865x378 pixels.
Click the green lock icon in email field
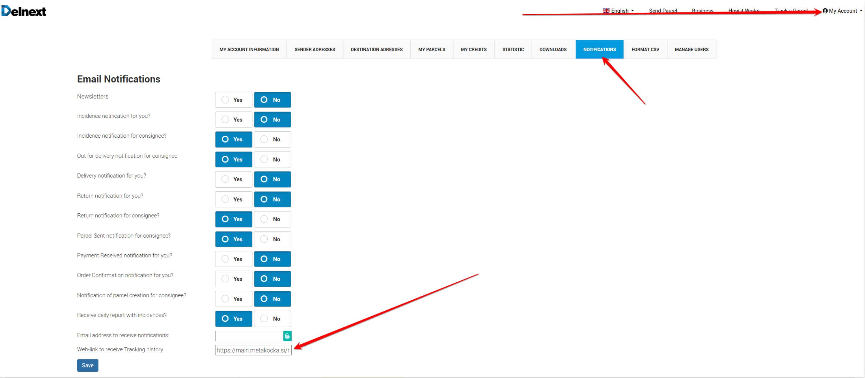[x=287, y=336]
